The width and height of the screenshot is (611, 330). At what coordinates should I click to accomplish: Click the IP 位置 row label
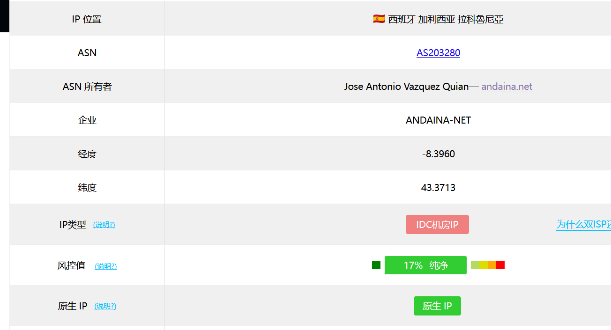pyautogui.click(x=87, y=19)
